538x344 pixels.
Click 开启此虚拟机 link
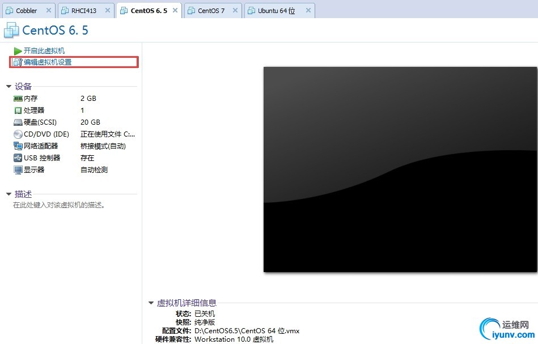[x=44, y=51]
